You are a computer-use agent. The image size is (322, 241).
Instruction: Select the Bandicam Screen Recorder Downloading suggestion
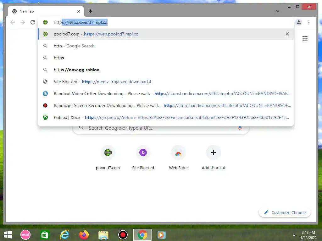[x=165, y=105]
